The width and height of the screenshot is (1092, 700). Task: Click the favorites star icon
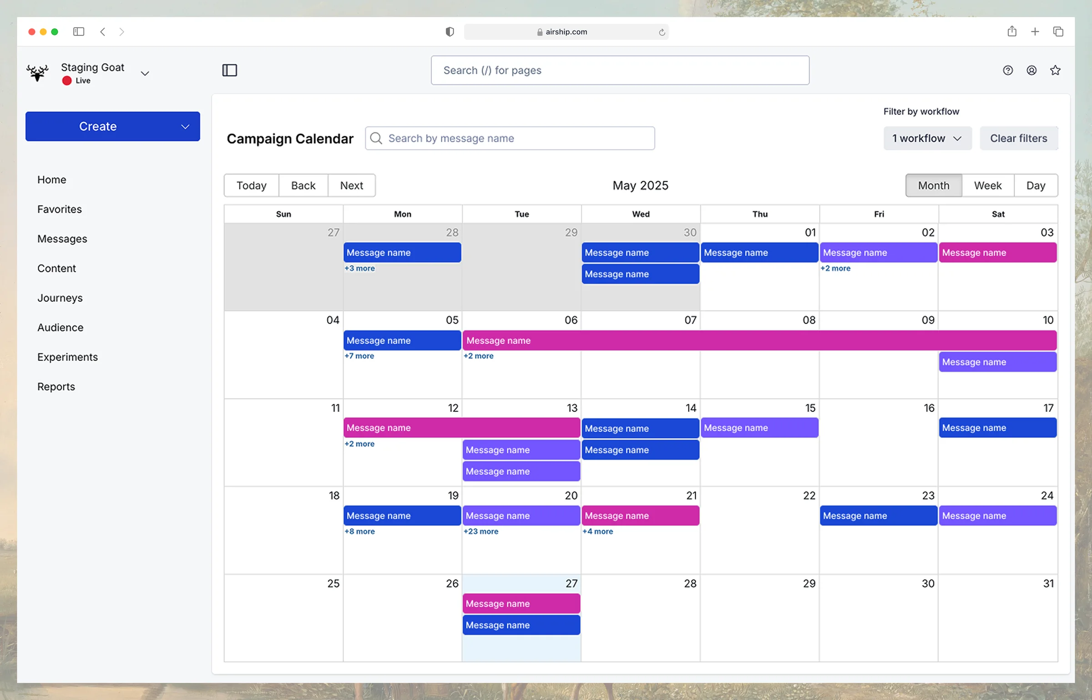[x=1055, y=70]
